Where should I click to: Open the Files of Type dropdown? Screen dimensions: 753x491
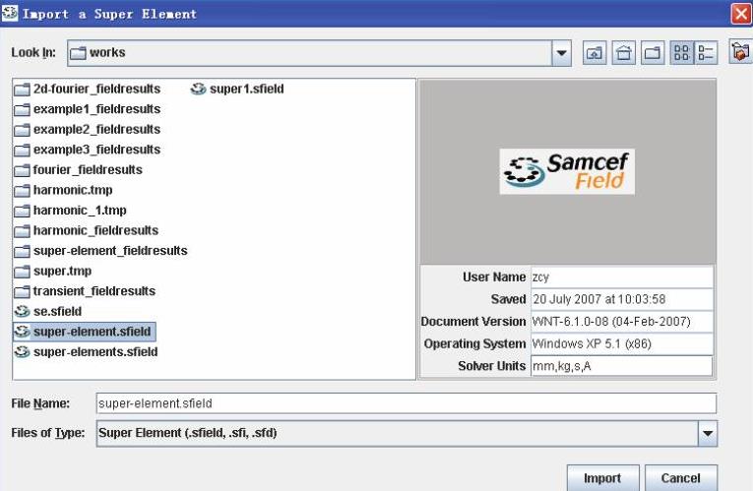point(707,433)
